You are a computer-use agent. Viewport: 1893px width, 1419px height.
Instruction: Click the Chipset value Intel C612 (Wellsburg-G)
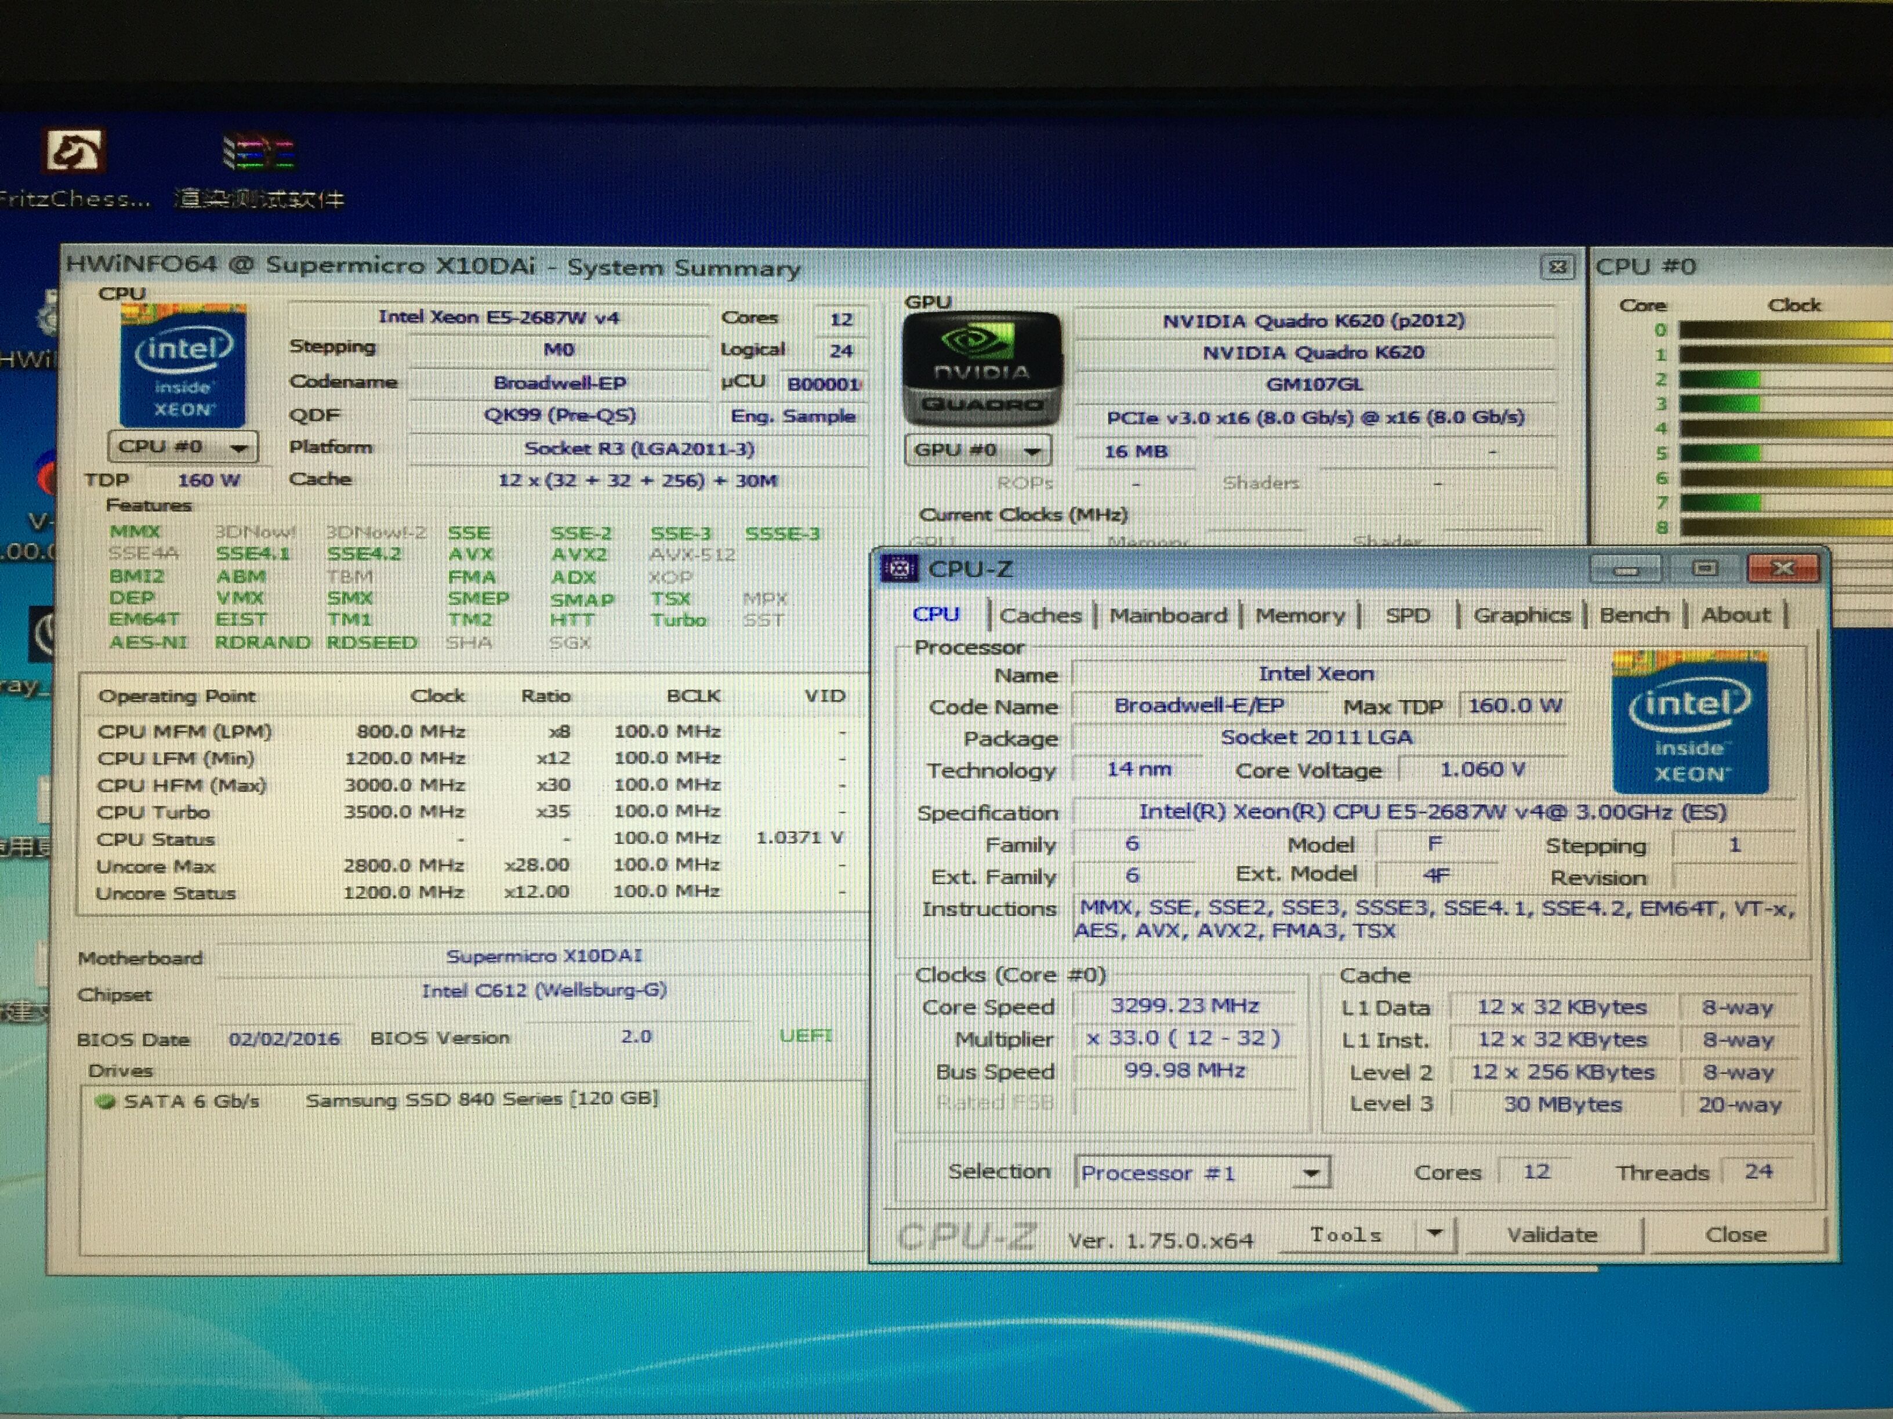pos(544,991)
